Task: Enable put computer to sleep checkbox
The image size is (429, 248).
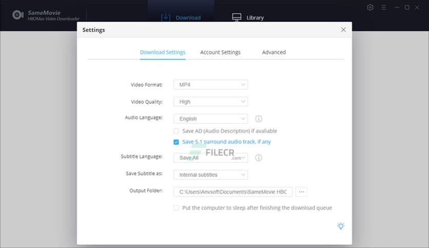Action: pos(176,208)
